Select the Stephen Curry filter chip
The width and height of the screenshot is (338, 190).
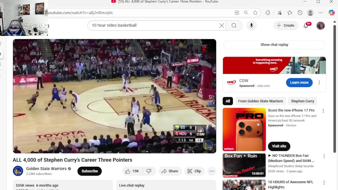point(303,101)
